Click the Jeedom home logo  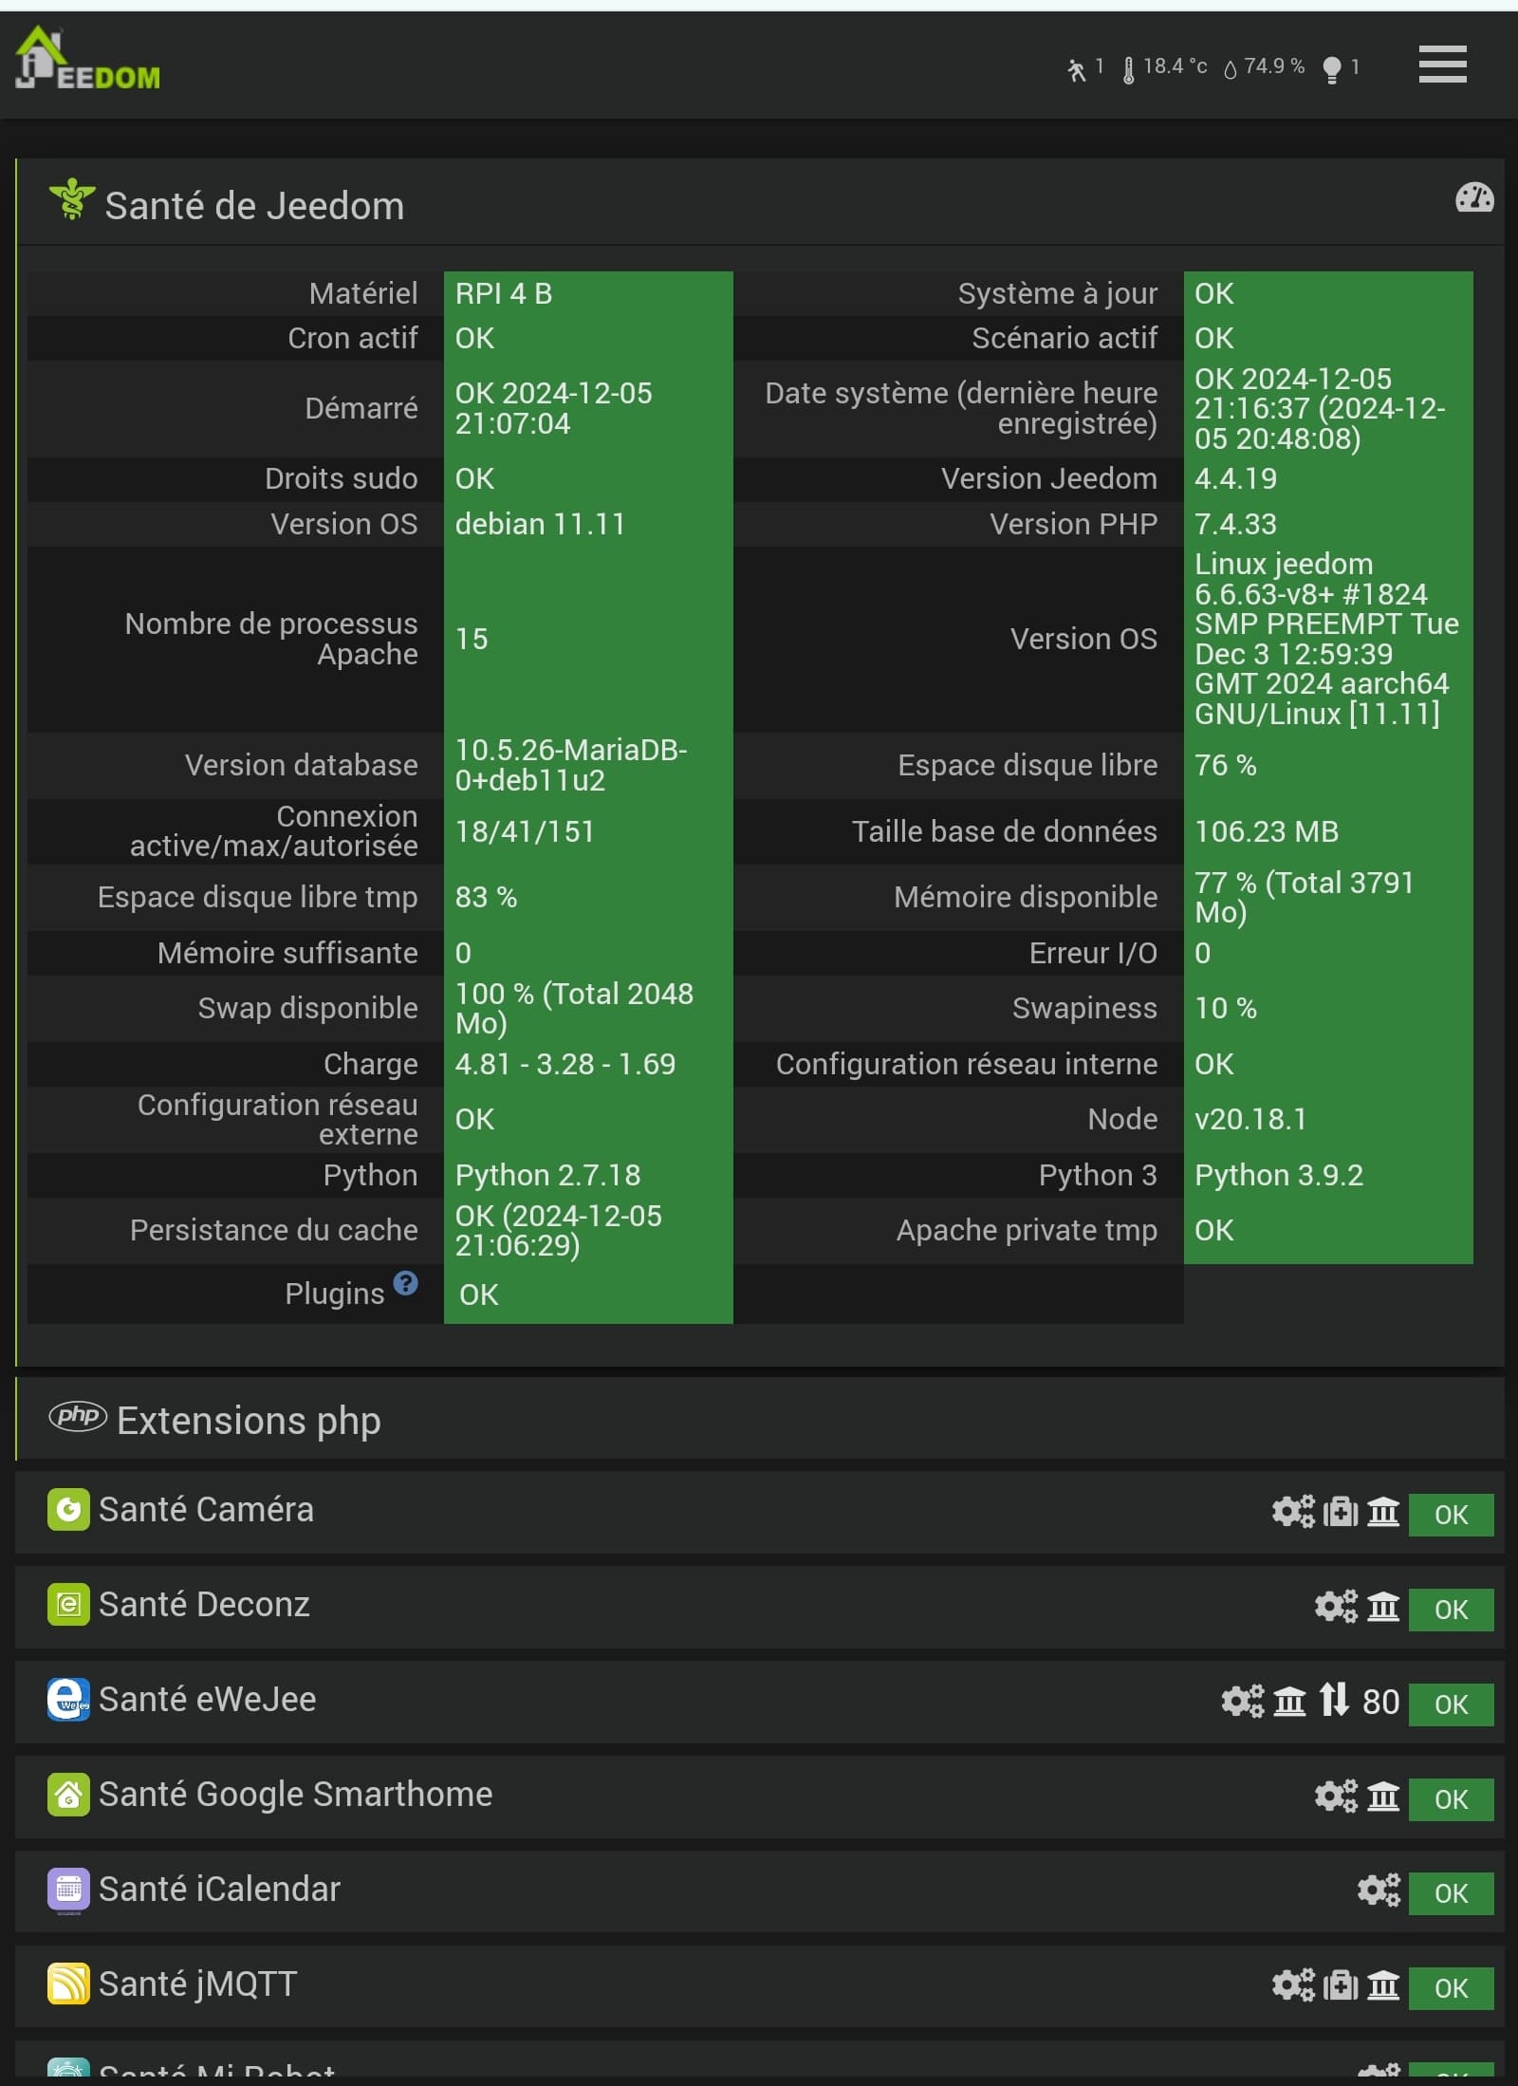click(87, 59)
